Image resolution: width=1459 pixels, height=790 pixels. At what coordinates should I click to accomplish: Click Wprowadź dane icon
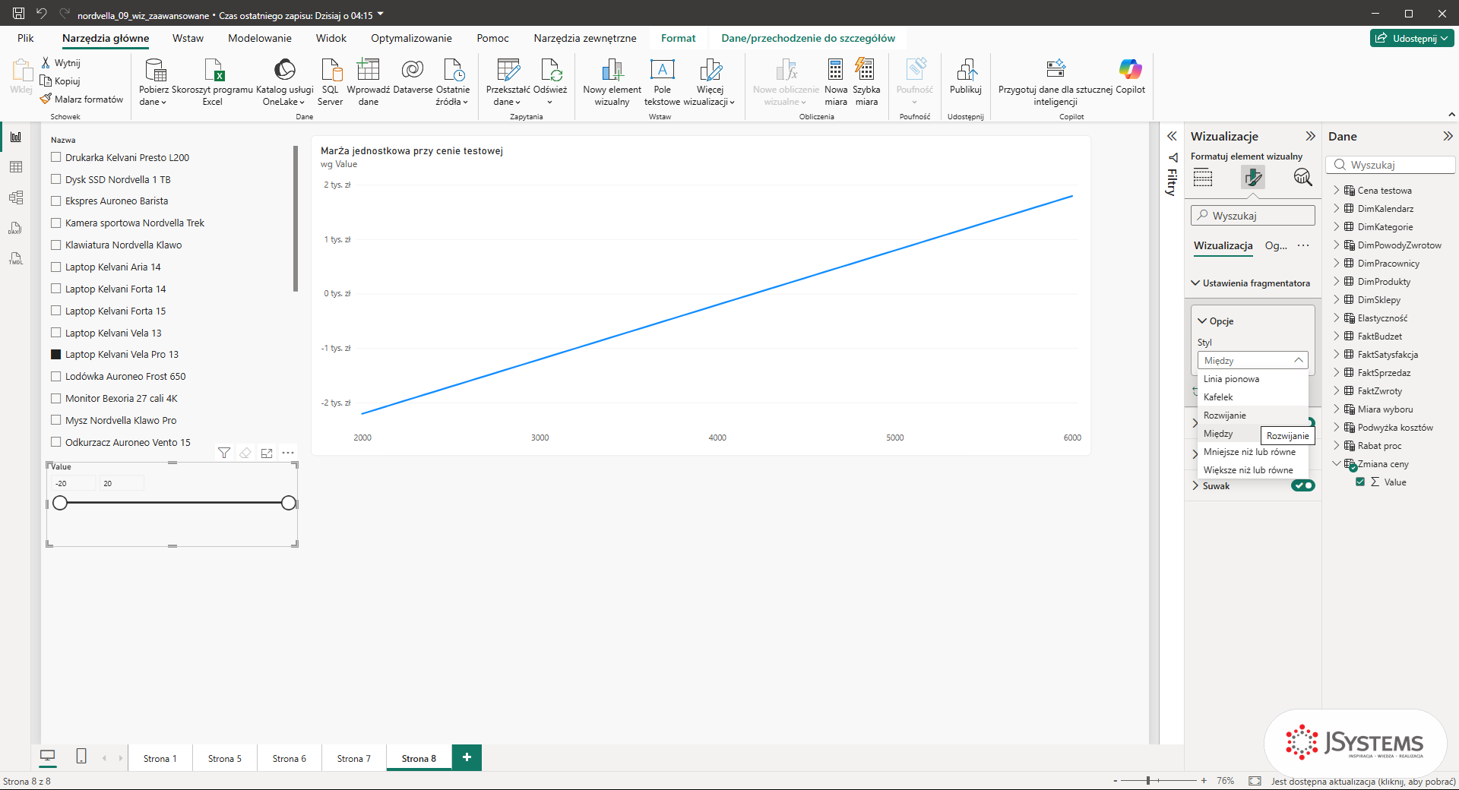(369, 82)
